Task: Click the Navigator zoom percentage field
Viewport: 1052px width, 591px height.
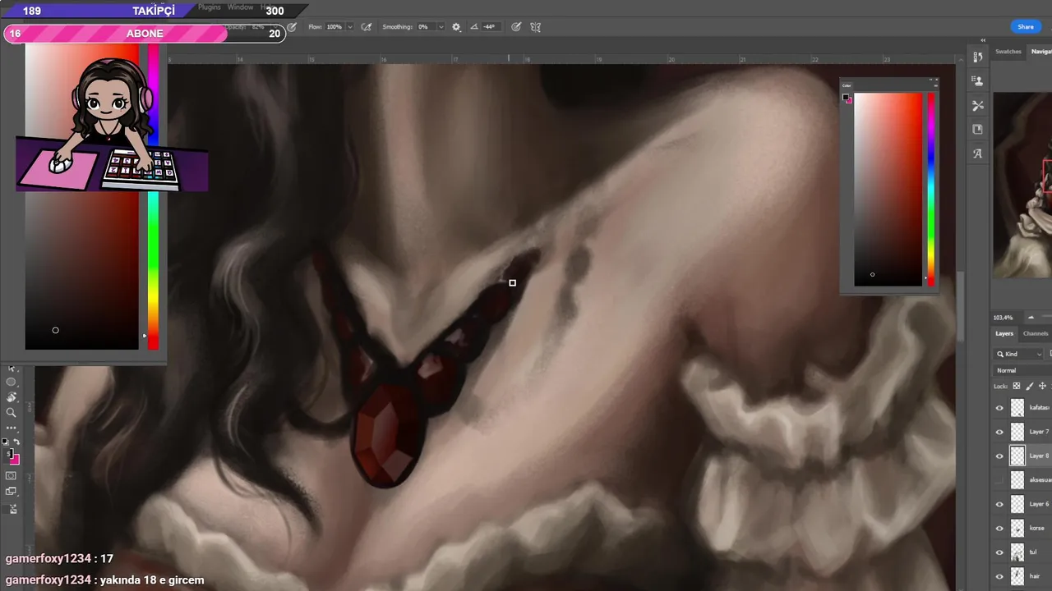Action: (x=1004, y=318)
